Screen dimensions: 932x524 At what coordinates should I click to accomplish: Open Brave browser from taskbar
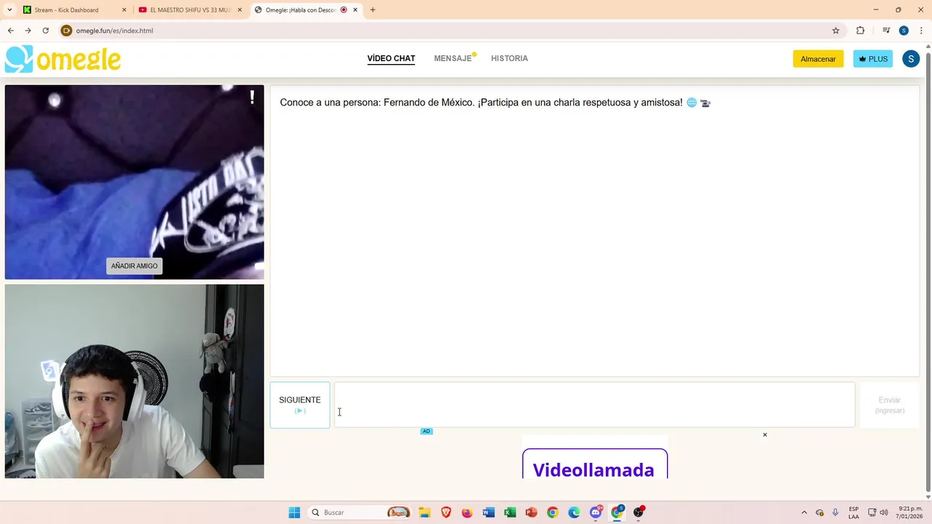(x=446, y=512)
